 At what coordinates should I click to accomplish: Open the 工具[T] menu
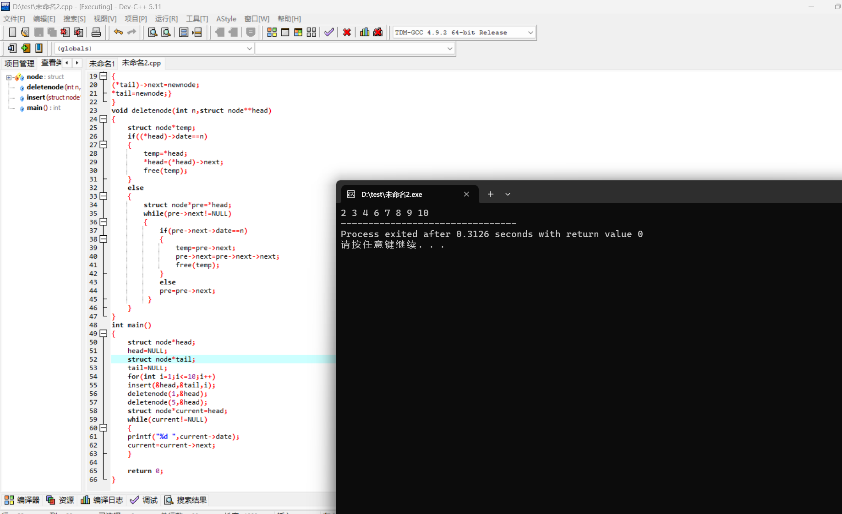pos(197,19)
